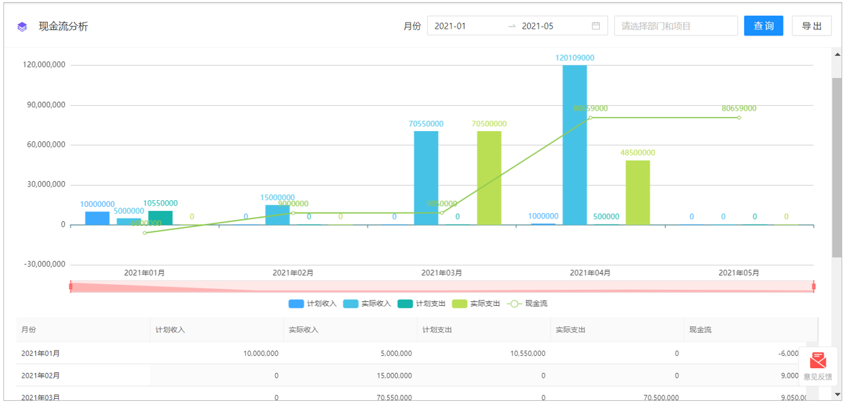847x405 pixels.
Task: Click the 查询 query button
Action: (x=763, y=26)
